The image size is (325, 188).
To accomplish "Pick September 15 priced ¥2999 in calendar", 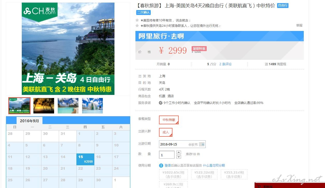I will pyautogui.click(x=85, y=159).
